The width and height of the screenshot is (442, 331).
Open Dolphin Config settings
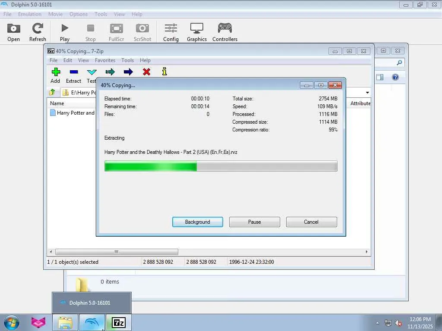point(171,32)
